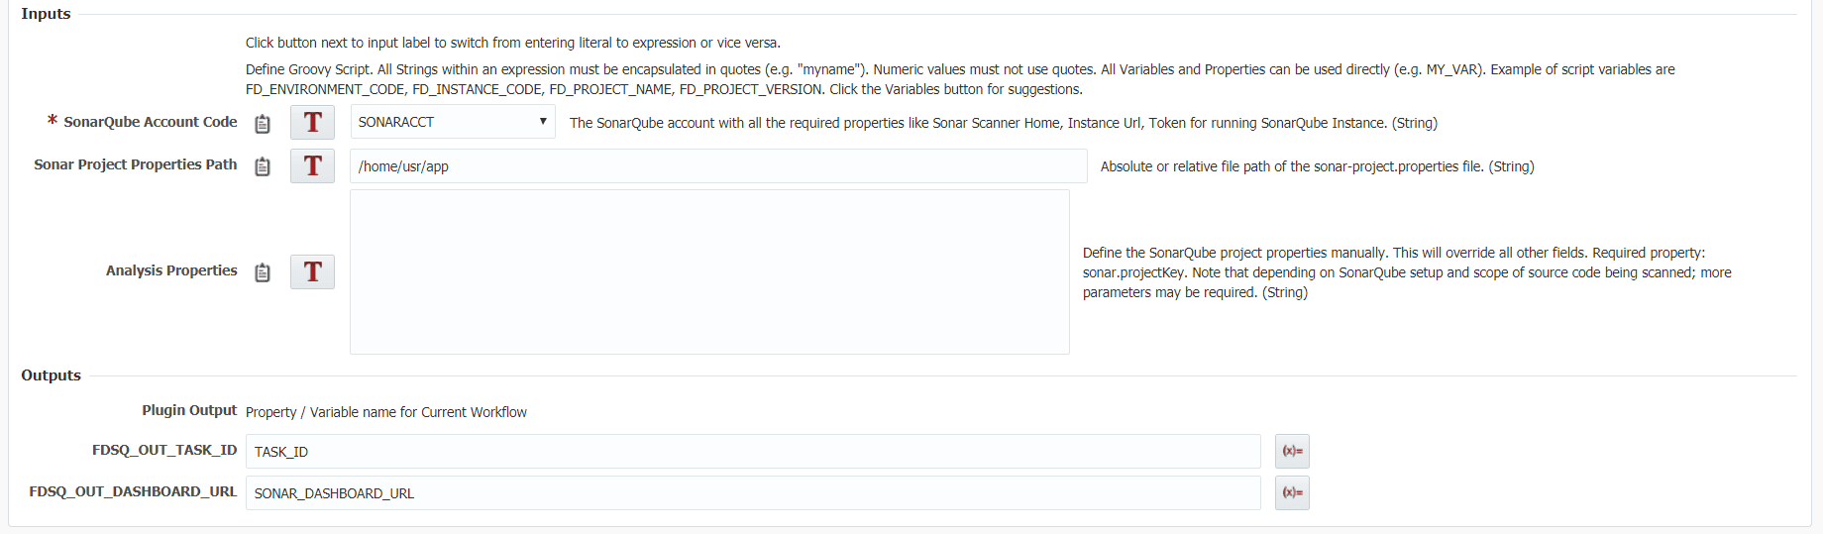Click the SONAR_DASHBOARD_URL output field

pos(753,492)
